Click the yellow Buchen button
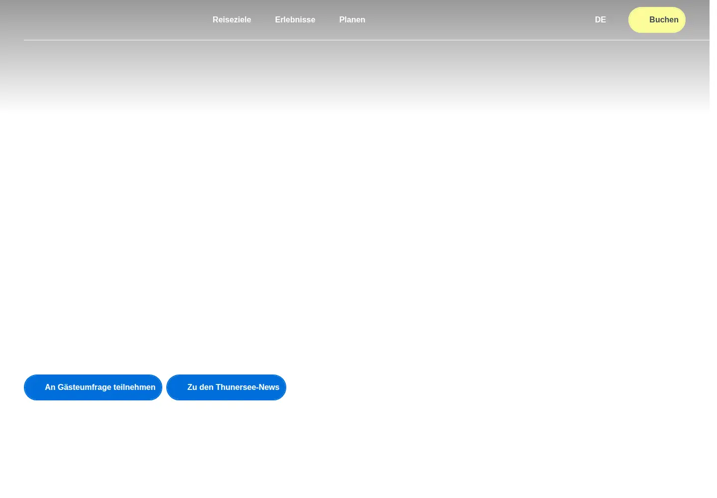 (657, 20)
